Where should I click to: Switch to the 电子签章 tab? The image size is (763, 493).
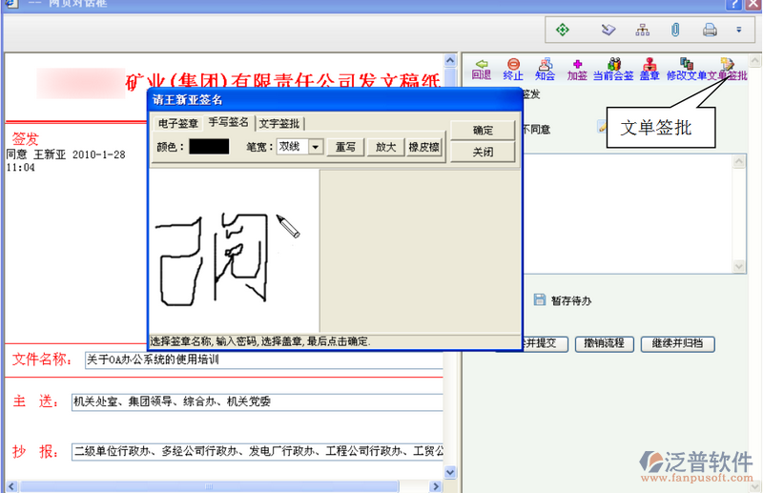coord(178,123)
